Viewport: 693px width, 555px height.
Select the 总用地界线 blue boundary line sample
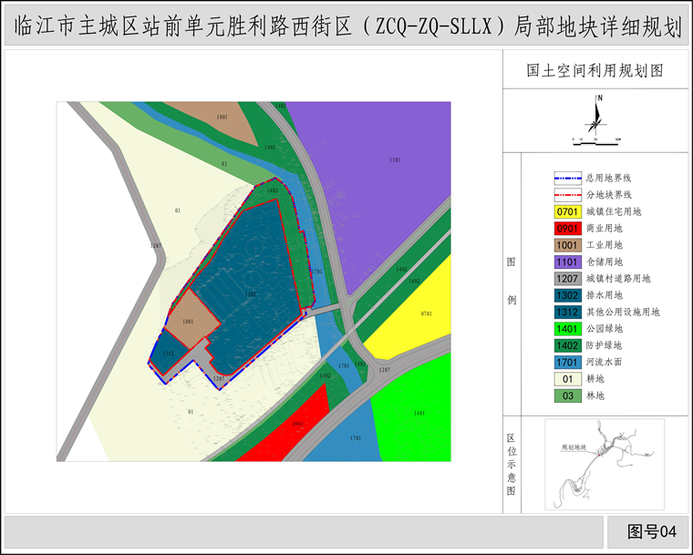(566, 179)
